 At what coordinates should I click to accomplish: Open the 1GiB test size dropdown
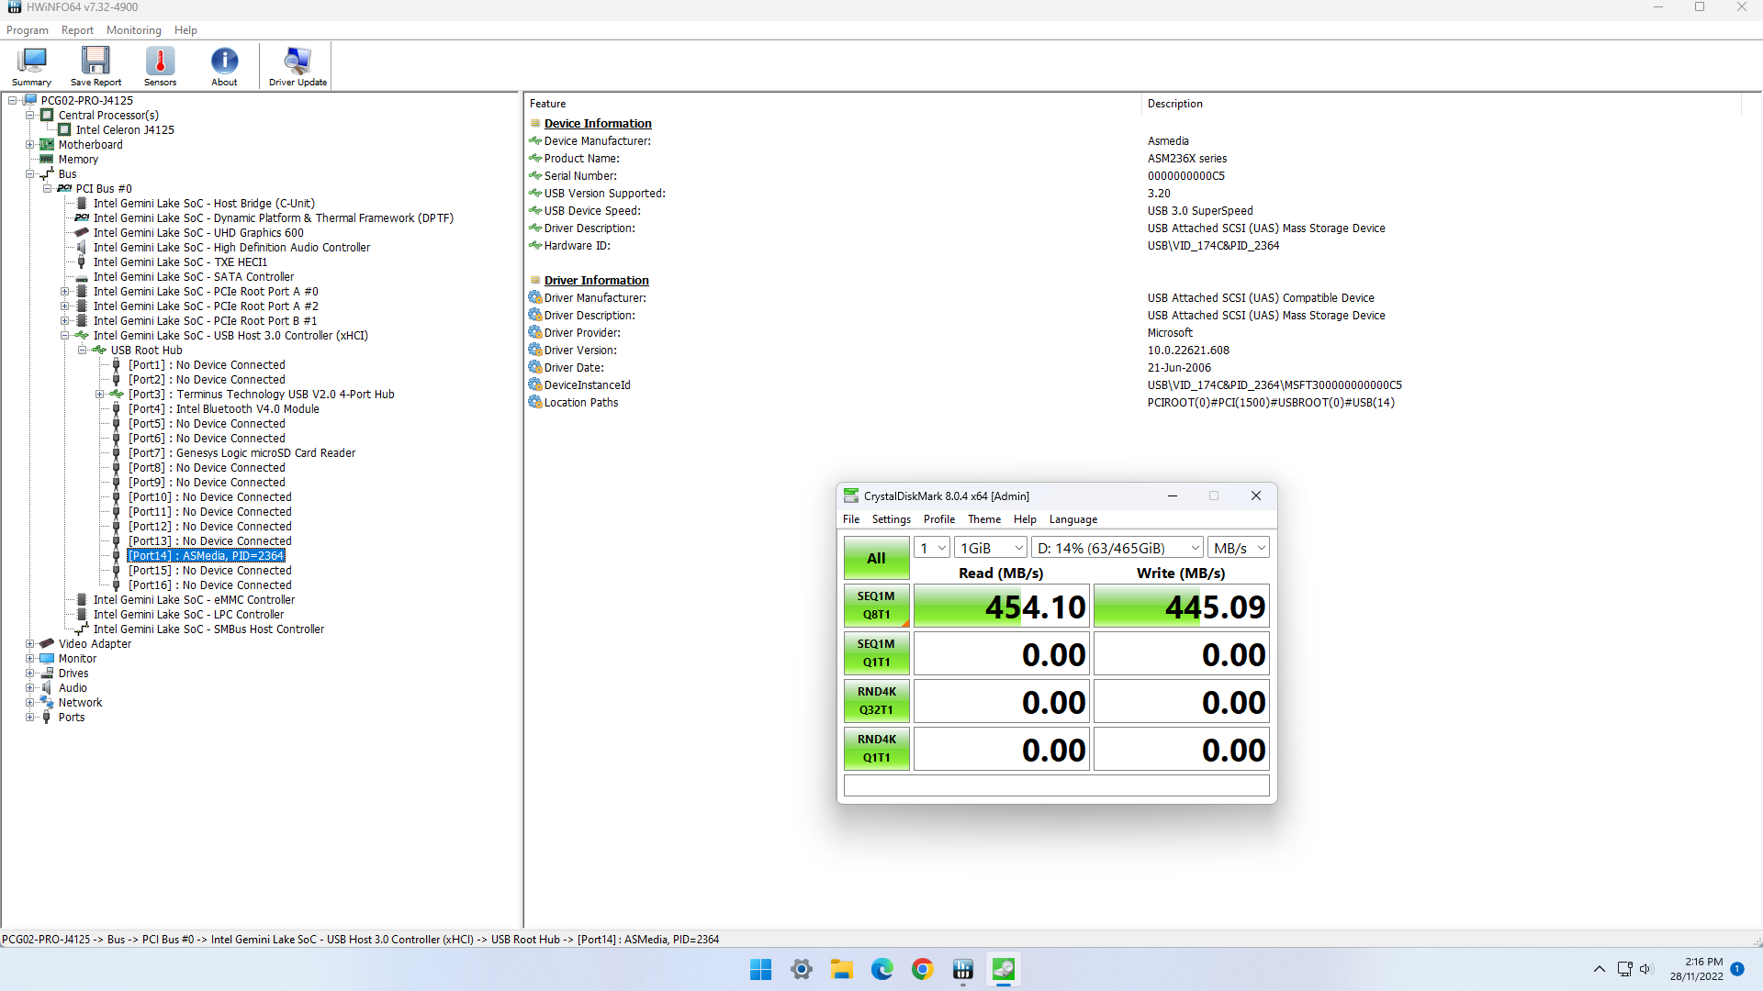click(991, 548)
